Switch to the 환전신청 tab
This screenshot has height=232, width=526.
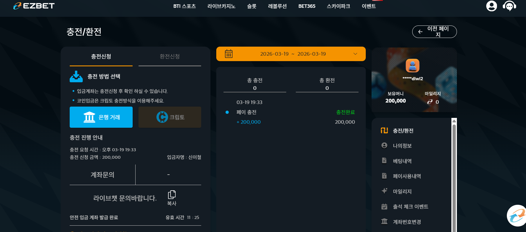click(170, 56)
